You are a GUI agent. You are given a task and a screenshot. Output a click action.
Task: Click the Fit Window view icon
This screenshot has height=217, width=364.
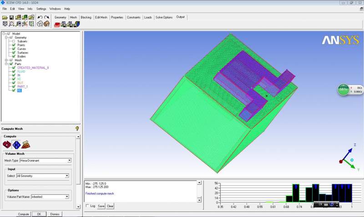[5, 24]
